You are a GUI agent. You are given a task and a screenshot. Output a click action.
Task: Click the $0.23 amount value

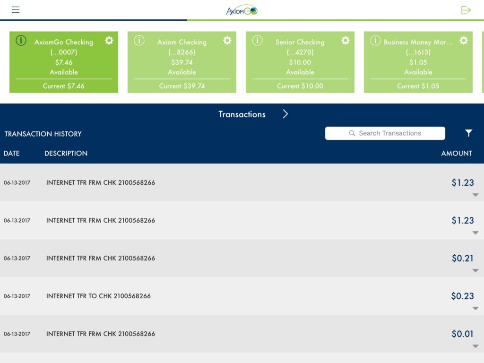tap(462, 296)
